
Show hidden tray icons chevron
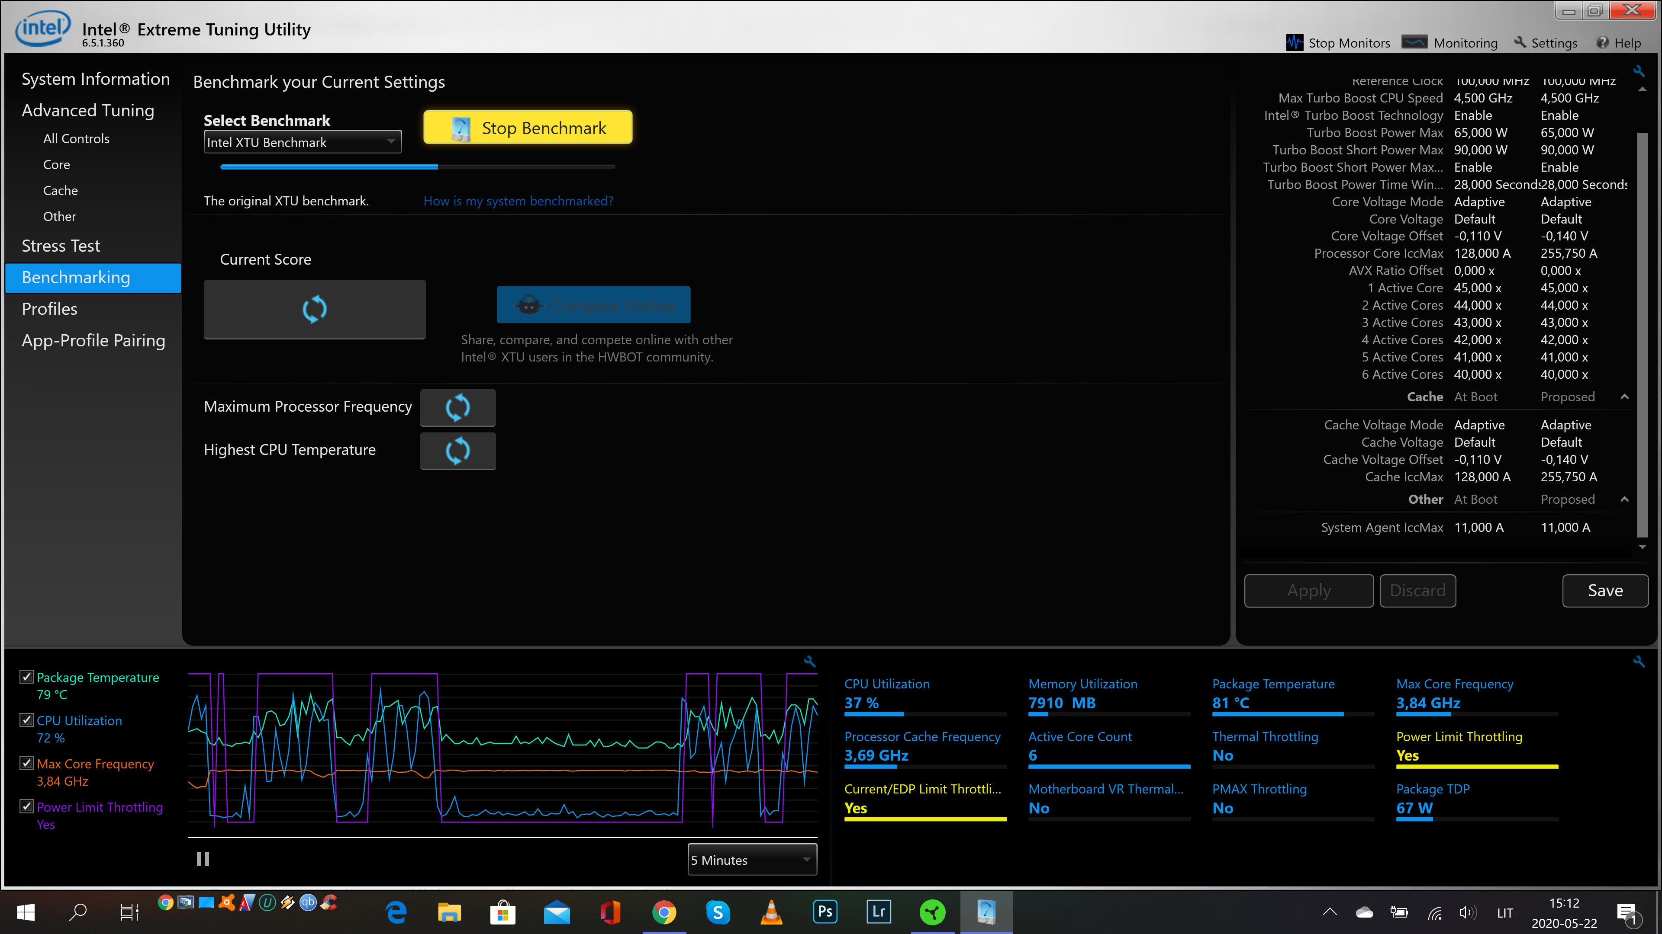1330,912
